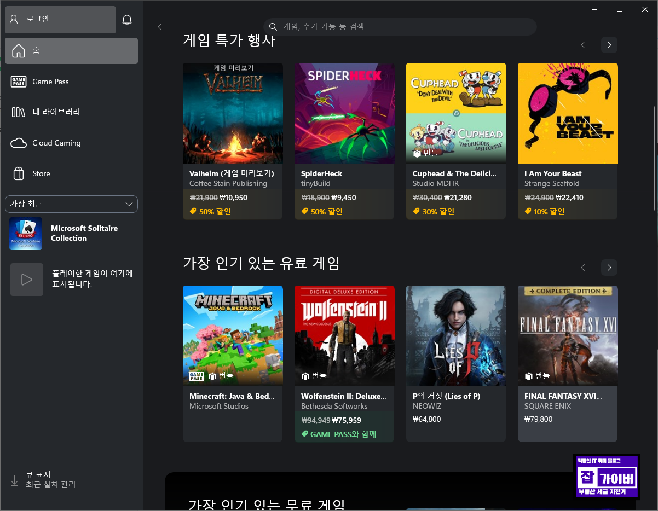Screen dimensions: 658x511
Task: Click the tag icon beside GAME PASS와 함께
Action: (x=304, y=434)
